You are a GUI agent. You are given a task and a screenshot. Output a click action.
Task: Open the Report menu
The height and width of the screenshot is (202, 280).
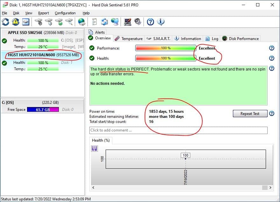[x=43, y=13]
